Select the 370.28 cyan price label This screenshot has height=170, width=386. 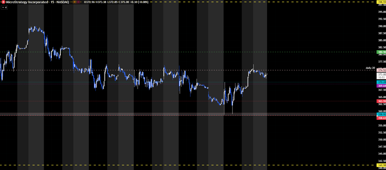(x=381, y=83)
